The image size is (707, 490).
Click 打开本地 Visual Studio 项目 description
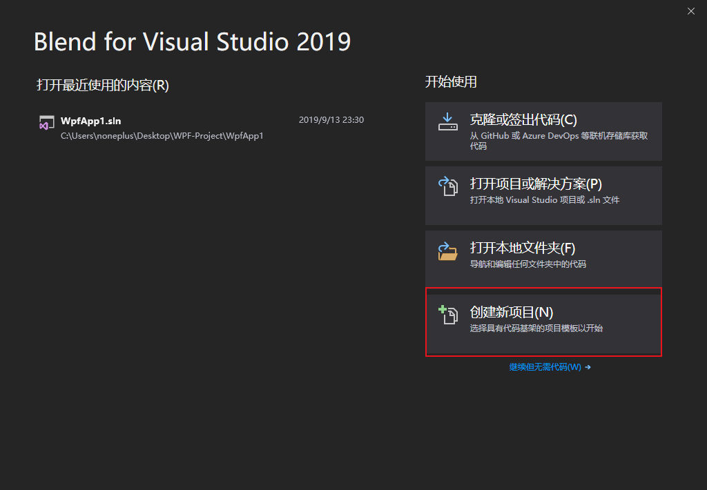544,199
